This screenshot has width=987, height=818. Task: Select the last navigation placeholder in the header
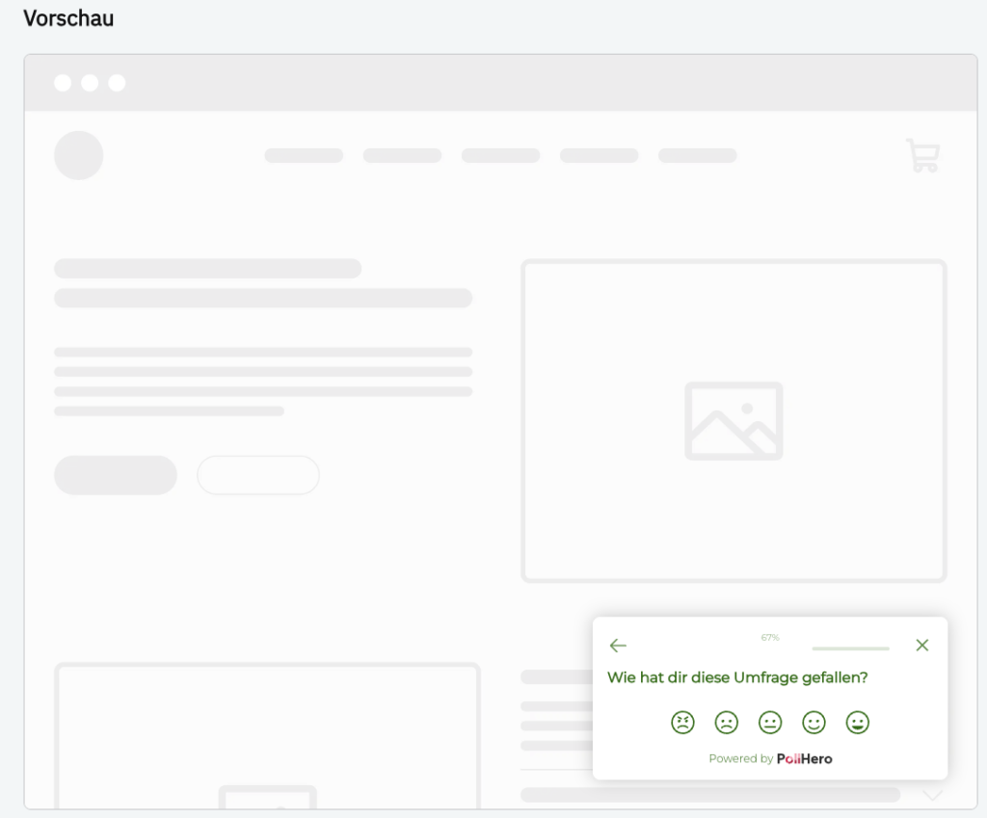(697, 155)
